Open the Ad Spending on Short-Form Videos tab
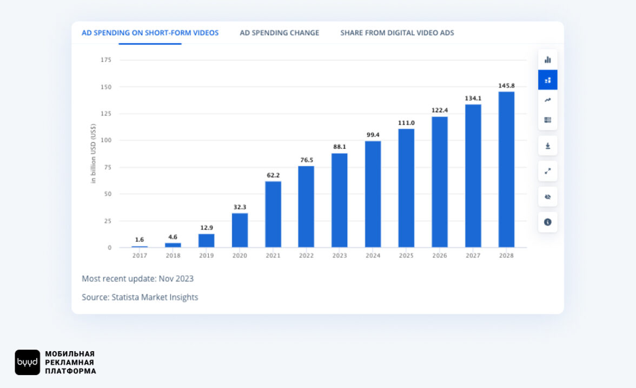This screenshot has height=388, width=636. tap(150, 33)
